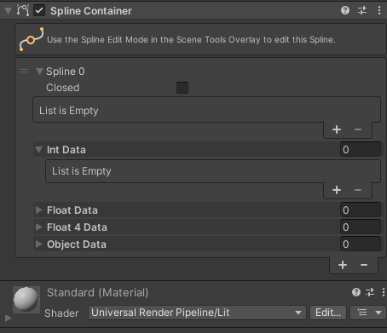Click the Float 4 Data count field
This screenshot has width=387, height=333.
361,227
